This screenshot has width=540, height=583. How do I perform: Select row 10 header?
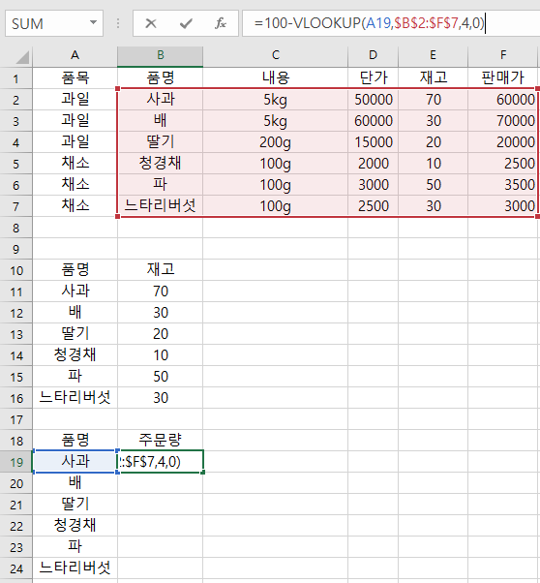click(16, 270)
